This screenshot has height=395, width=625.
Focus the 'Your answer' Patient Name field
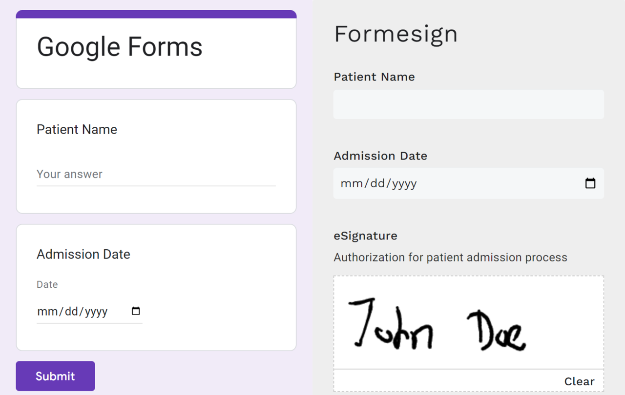(x=156, y=175)
